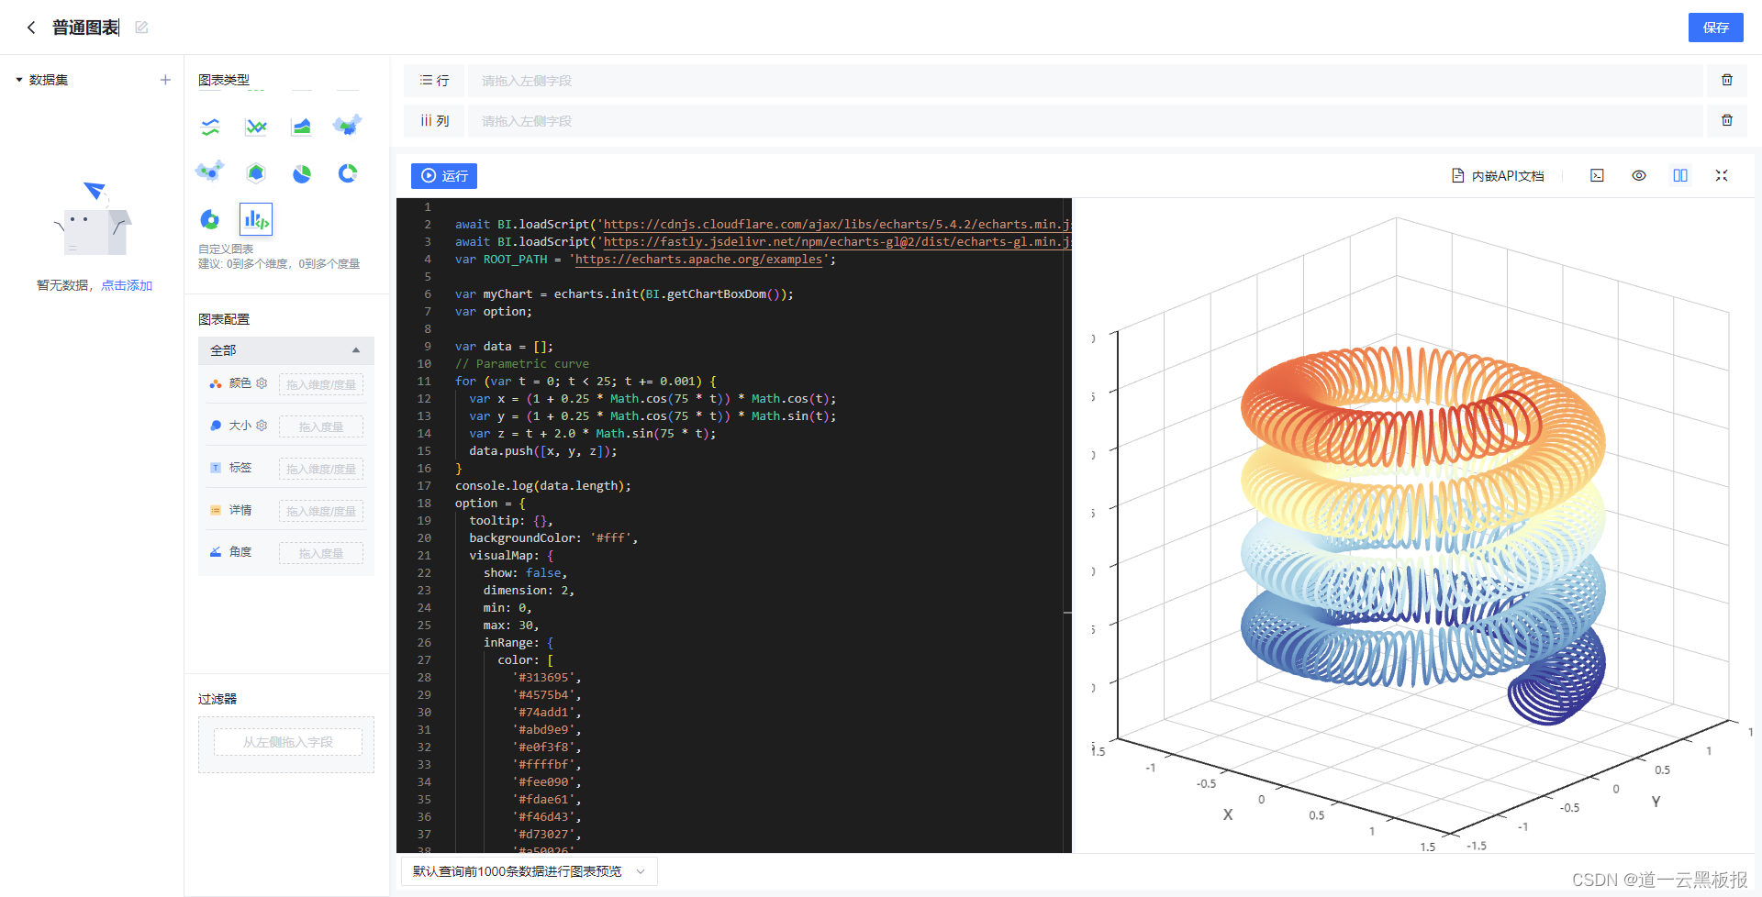1762x897 pixels.
Task: Toggle split view layout icon
Action: pos(1680,175)
